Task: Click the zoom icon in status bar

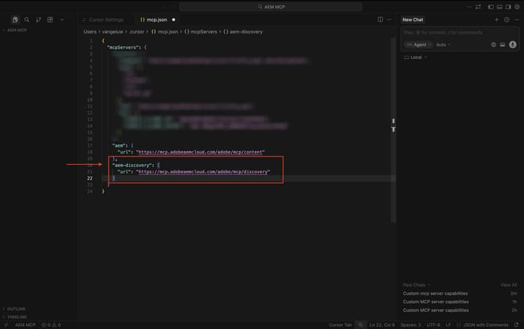Action: tap(361, 325)
